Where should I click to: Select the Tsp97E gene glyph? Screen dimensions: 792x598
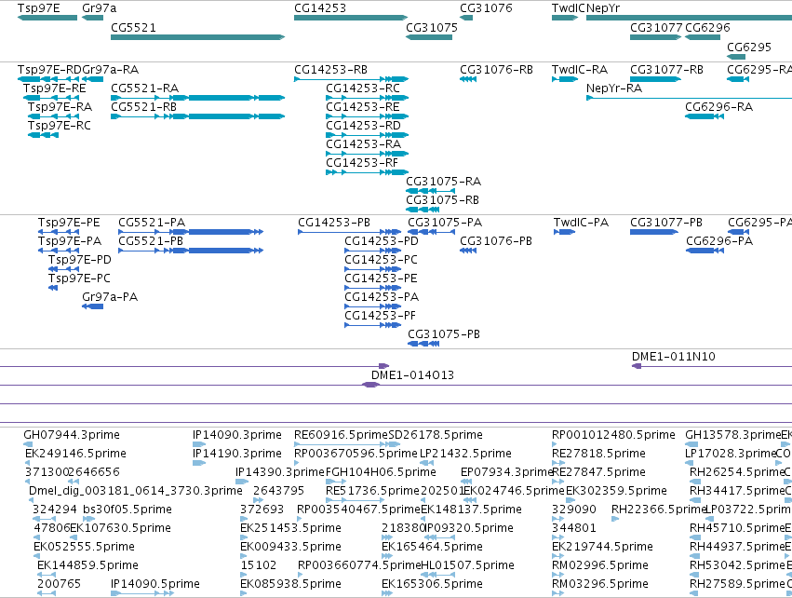47,18
